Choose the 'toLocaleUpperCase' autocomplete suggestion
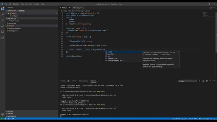 (x=123, y=61)
